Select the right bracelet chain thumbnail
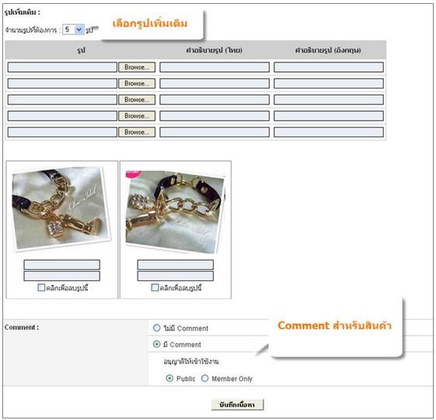The width and height of the screenshot is (436, 420). (176, 212)
